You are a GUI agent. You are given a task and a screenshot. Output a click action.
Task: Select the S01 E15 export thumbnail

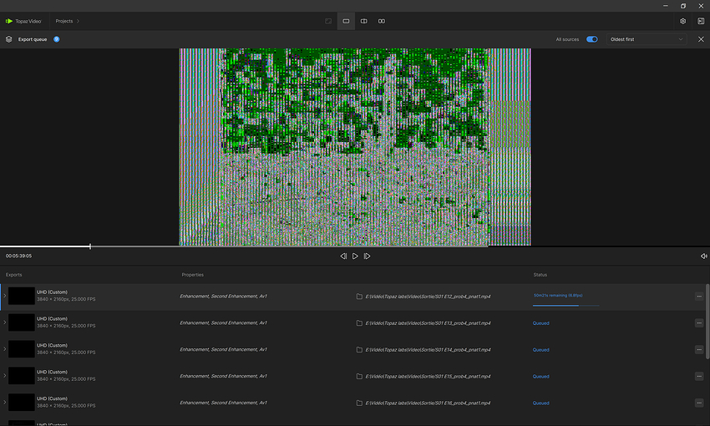21,376
